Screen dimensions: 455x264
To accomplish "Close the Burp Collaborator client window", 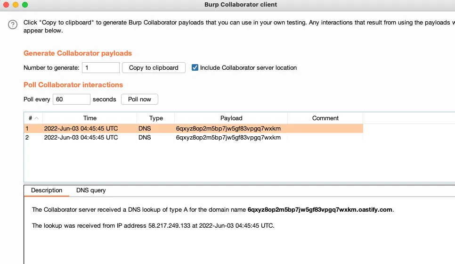I will click(x=6, y=5).
